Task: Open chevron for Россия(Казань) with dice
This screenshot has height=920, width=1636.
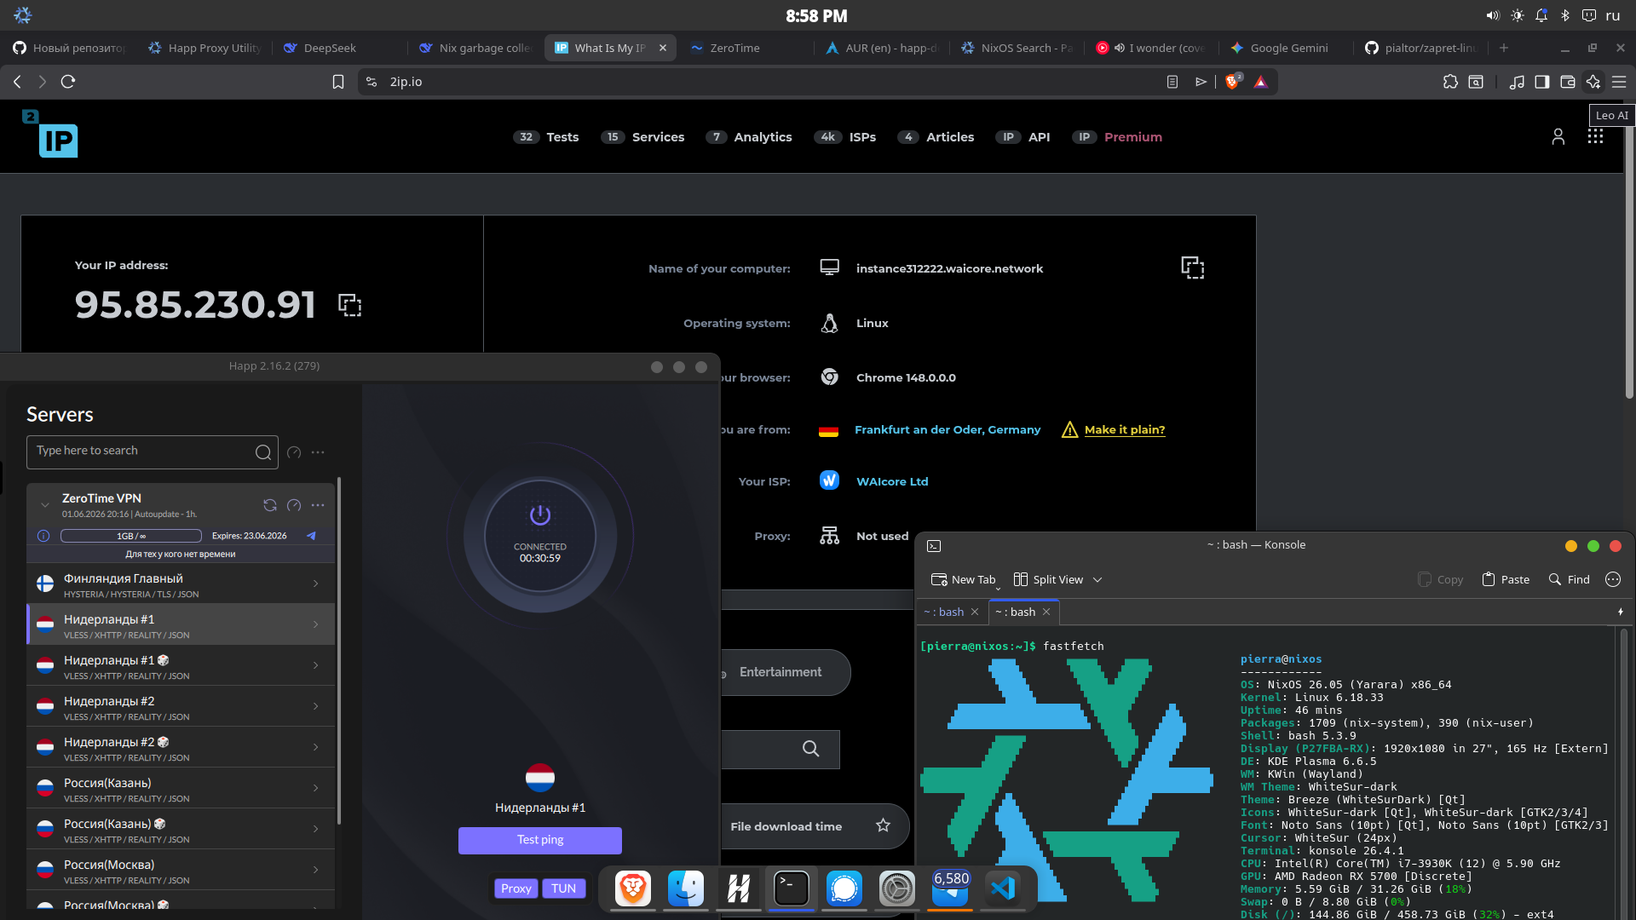Action: tap(315, 829)
